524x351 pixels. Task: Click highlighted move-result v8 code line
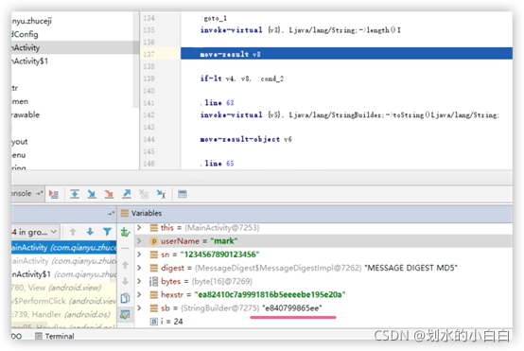346,54
